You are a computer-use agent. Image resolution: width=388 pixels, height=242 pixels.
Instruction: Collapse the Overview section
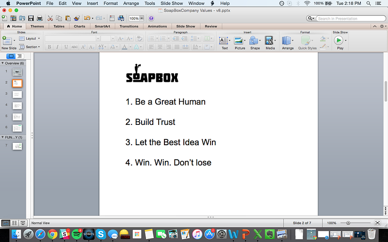coord(2,63)
